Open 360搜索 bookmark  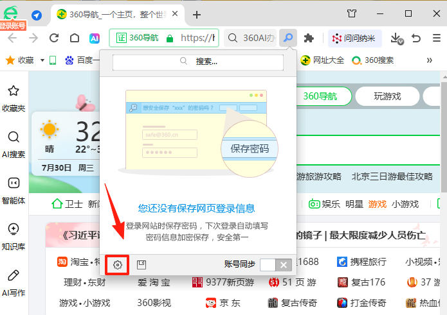point(372,60)
